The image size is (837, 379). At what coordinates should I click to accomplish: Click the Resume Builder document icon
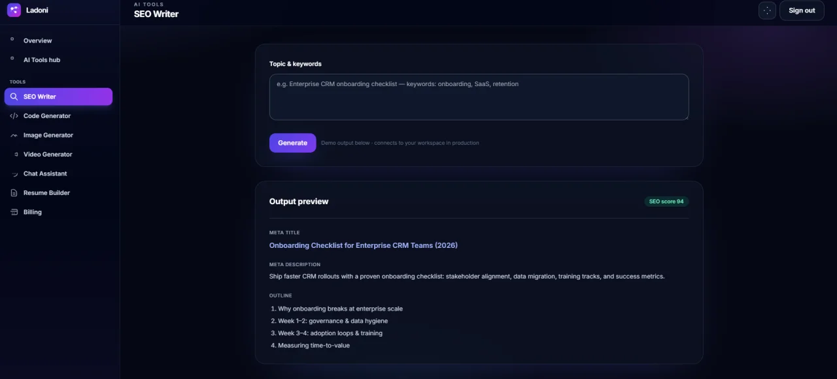pos(14,193)
